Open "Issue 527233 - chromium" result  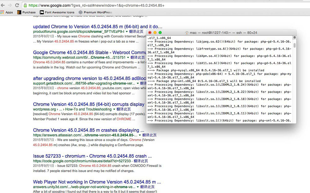point(92,156)
